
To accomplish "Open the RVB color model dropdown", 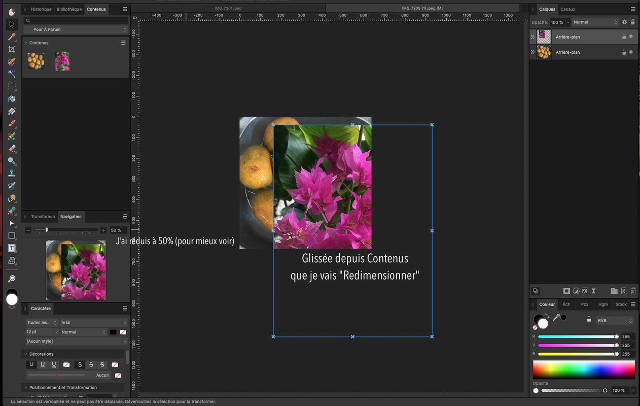I will pos(615,321).
